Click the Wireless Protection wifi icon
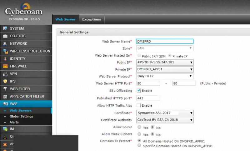Image resolution: width=250 pixels, height=151 pixels. click(5, 51)
